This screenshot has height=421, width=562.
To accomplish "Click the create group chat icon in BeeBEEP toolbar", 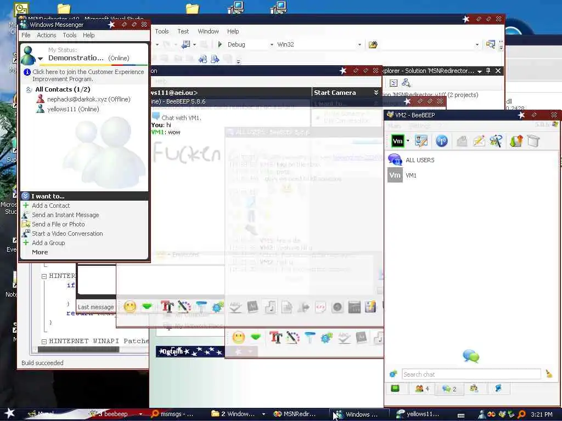I will (x=496, y=141).
